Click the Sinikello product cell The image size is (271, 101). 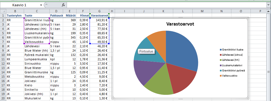(37, 90)
